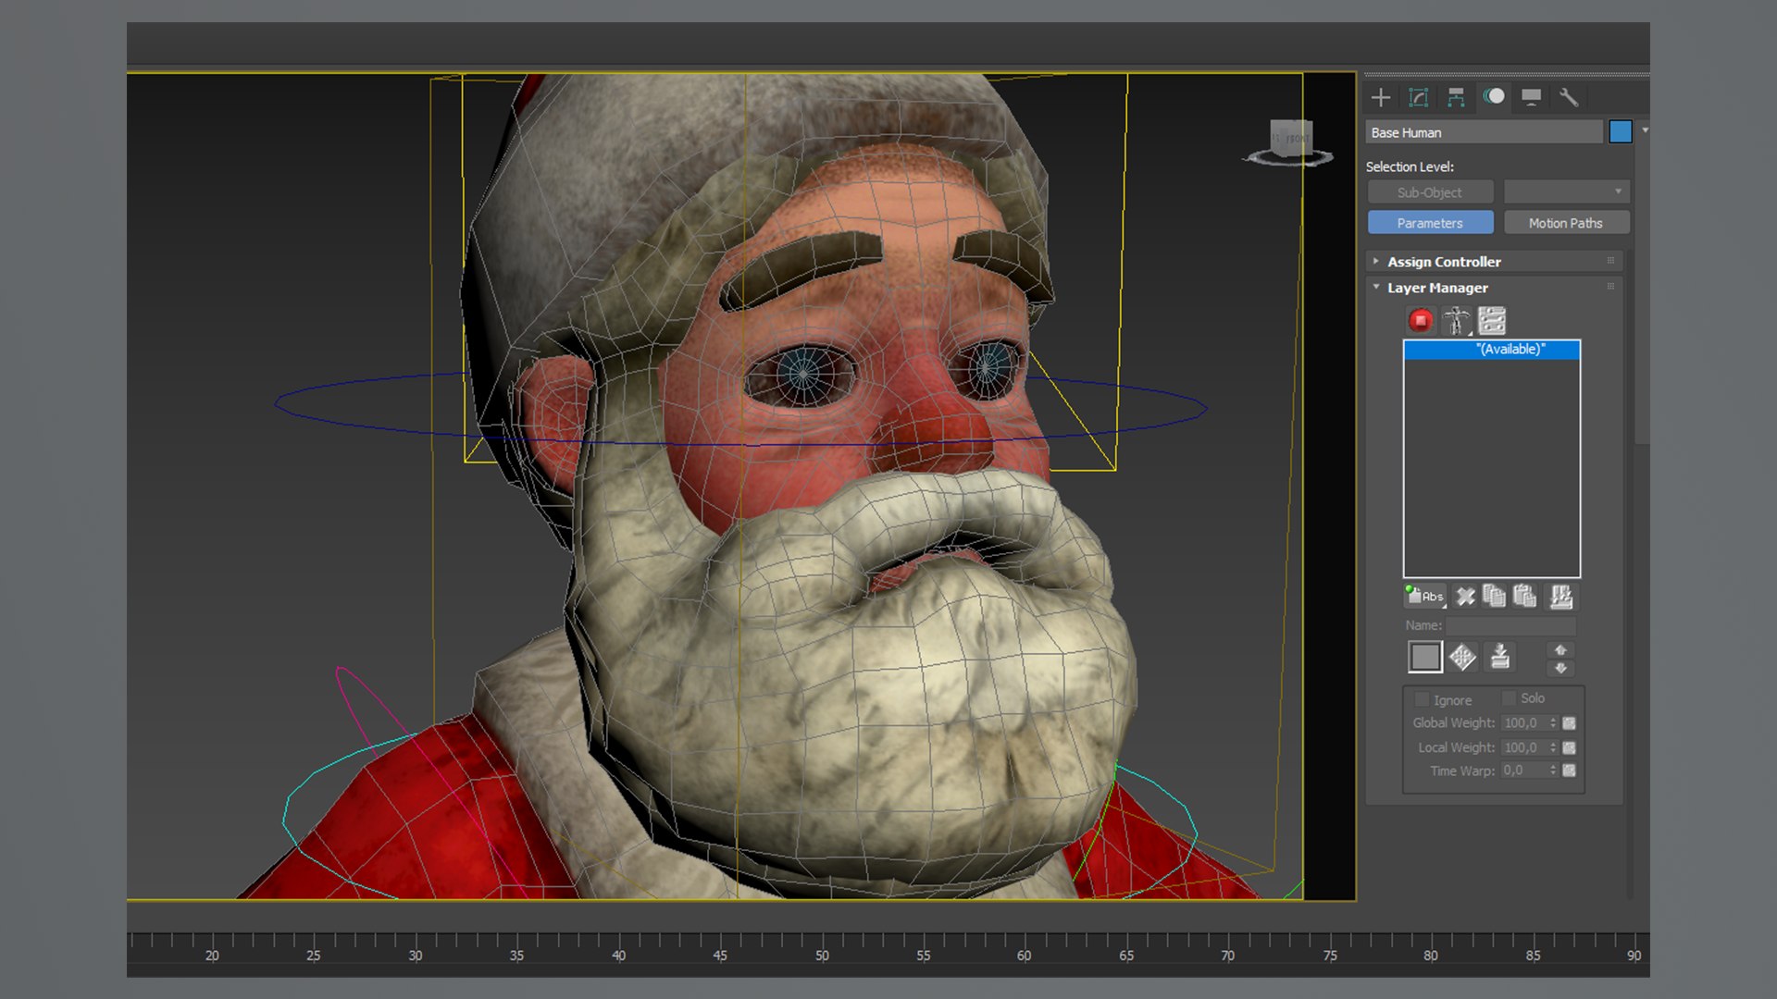The height and width of the screenshot is (999, 1777).
Task: Click the Global Weight curve button
Action: (1569, 723)
